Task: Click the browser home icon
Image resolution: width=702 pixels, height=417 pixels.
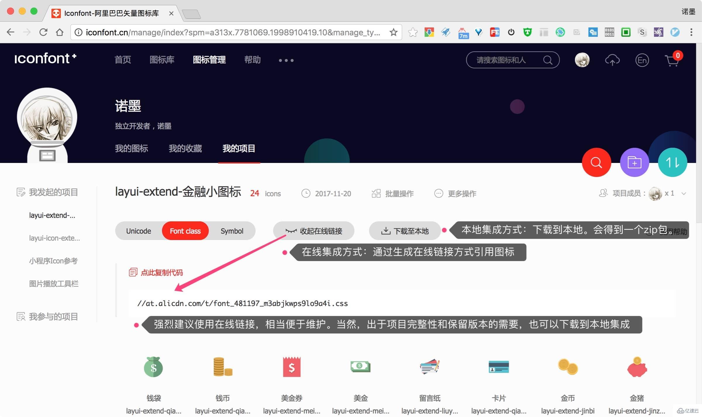Action: click(x=60, y=32)
